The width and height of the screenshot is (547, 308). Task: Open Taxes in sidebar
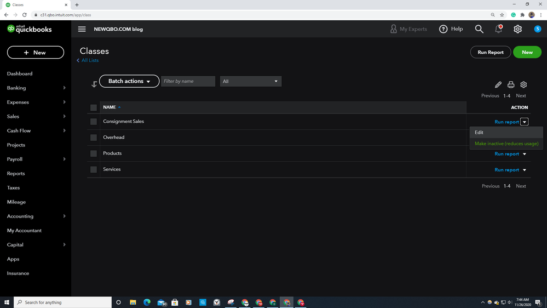pos(13,188)
